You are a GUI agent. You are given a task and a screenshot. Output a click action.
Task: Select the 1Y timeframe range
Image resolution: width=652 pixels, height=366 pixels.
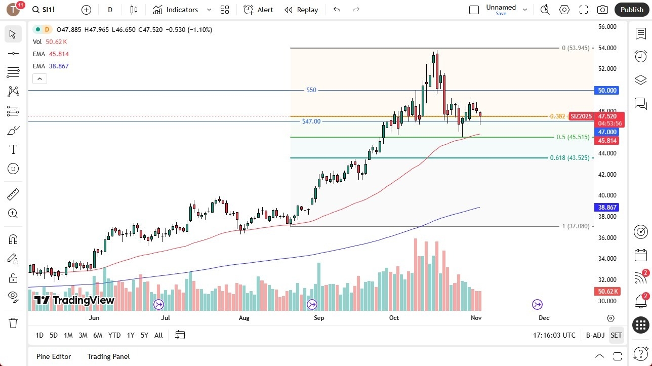tap(131, 335)
